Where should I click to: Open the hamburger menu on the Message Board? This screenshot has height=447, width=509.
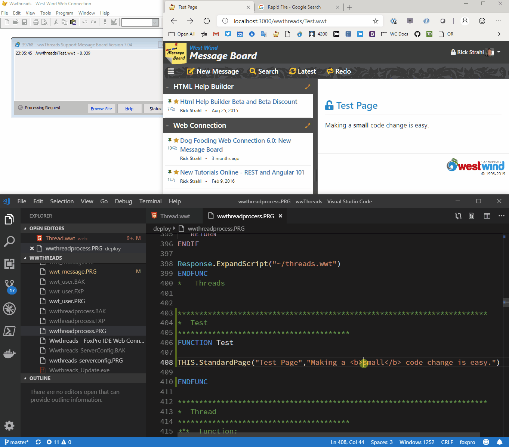tap(171, 71)
